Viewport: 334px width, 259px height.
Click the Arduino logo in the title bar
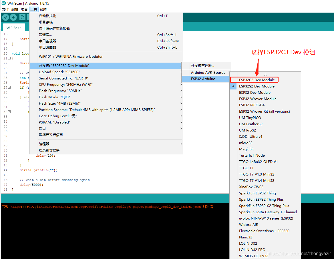pyautogui.click(x=4, y=3)
